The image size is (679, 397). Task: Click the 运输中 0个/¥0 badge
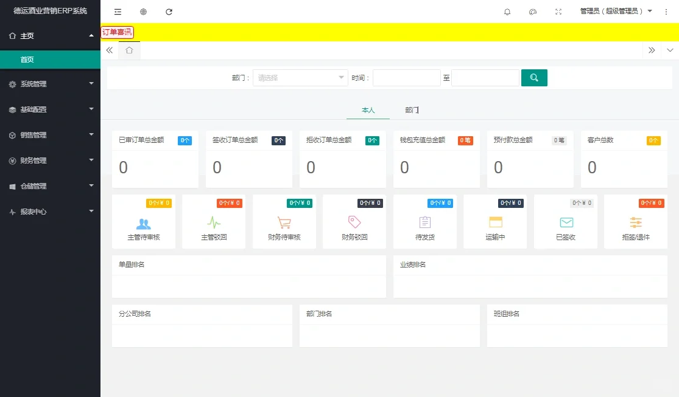[511, 203]
